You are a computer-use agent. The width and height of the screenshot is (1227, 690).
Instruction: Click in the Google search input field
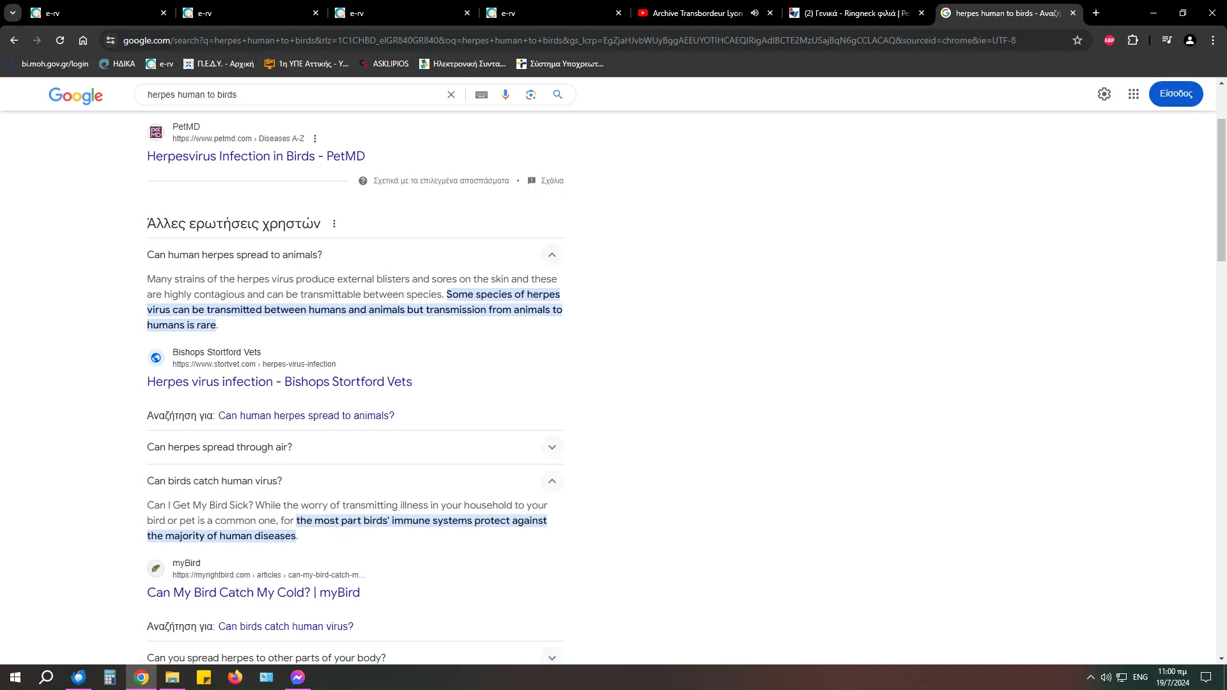(x=293, y=95)
